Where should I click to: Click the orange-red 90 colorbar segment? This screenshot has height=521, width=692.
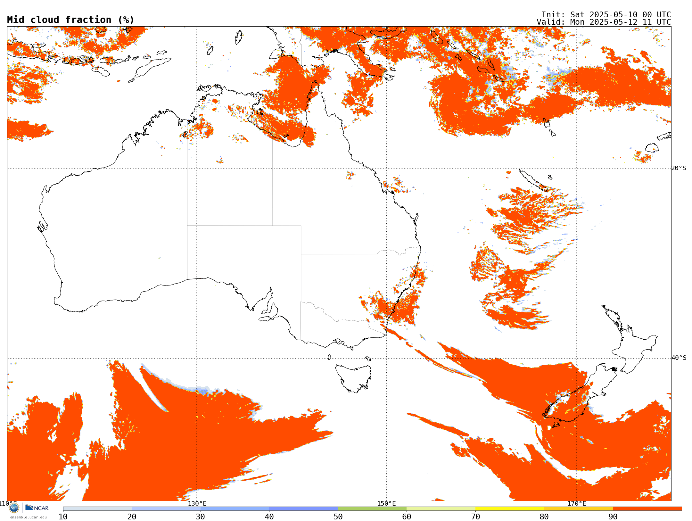[x=647, y=509]
